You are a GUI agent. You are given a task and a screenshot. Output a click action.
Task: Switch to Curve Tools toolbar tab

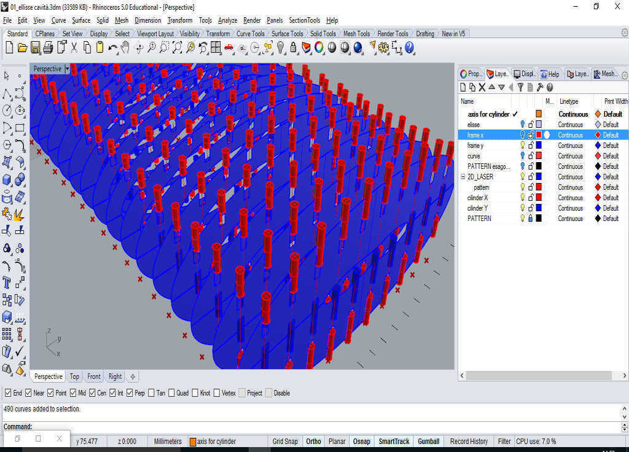pos(251,34)
